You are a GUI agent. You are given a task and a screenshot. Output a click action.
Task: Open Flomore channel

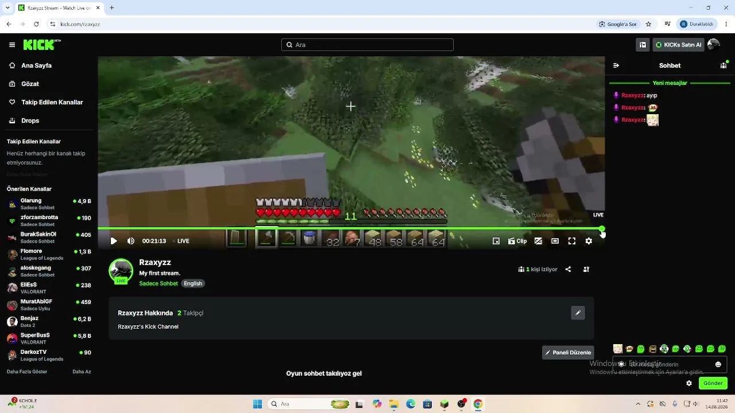[49, 254]
